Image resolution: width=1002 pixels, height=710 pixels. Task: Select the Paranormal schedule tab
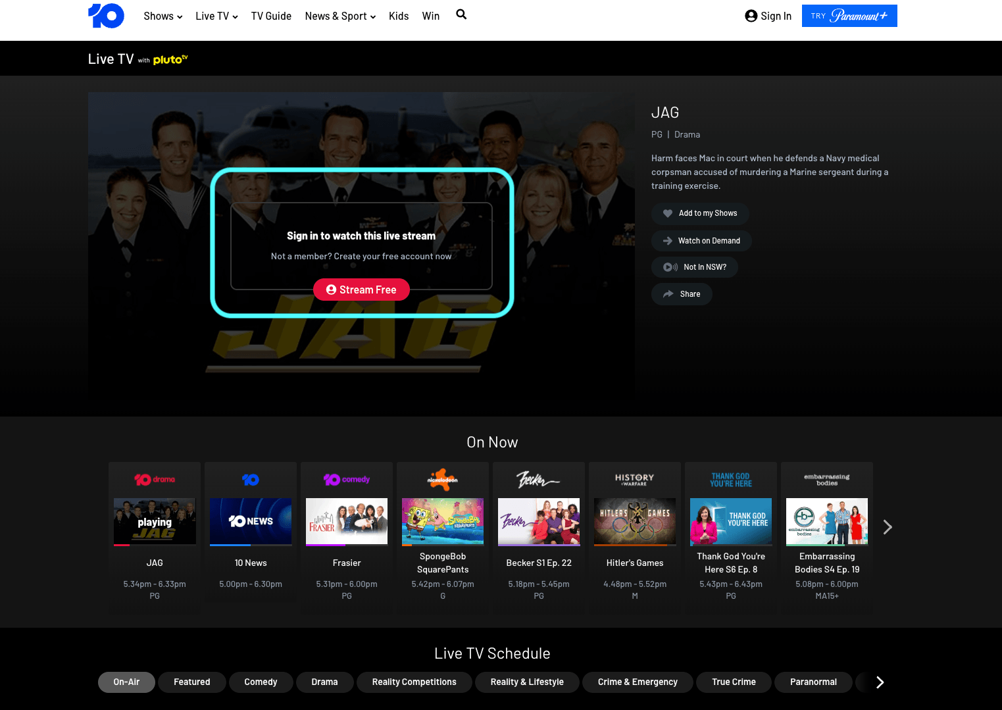coord(814,682)
